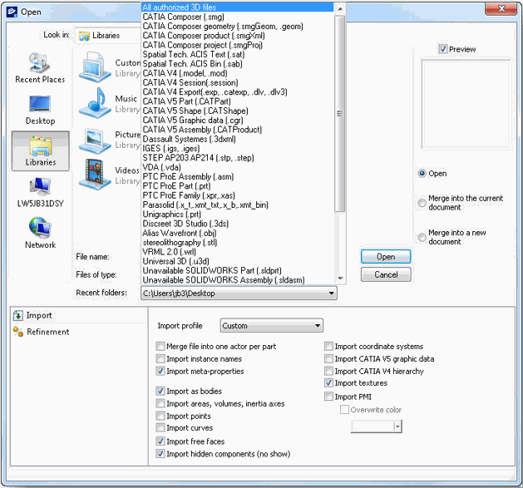Click the Open button

[x=386, y=257]
